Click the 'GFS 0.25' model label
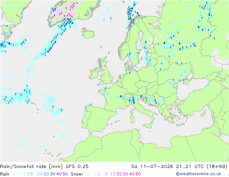The height and width of the screenshot is (177, 229). [x=77, y=167]
